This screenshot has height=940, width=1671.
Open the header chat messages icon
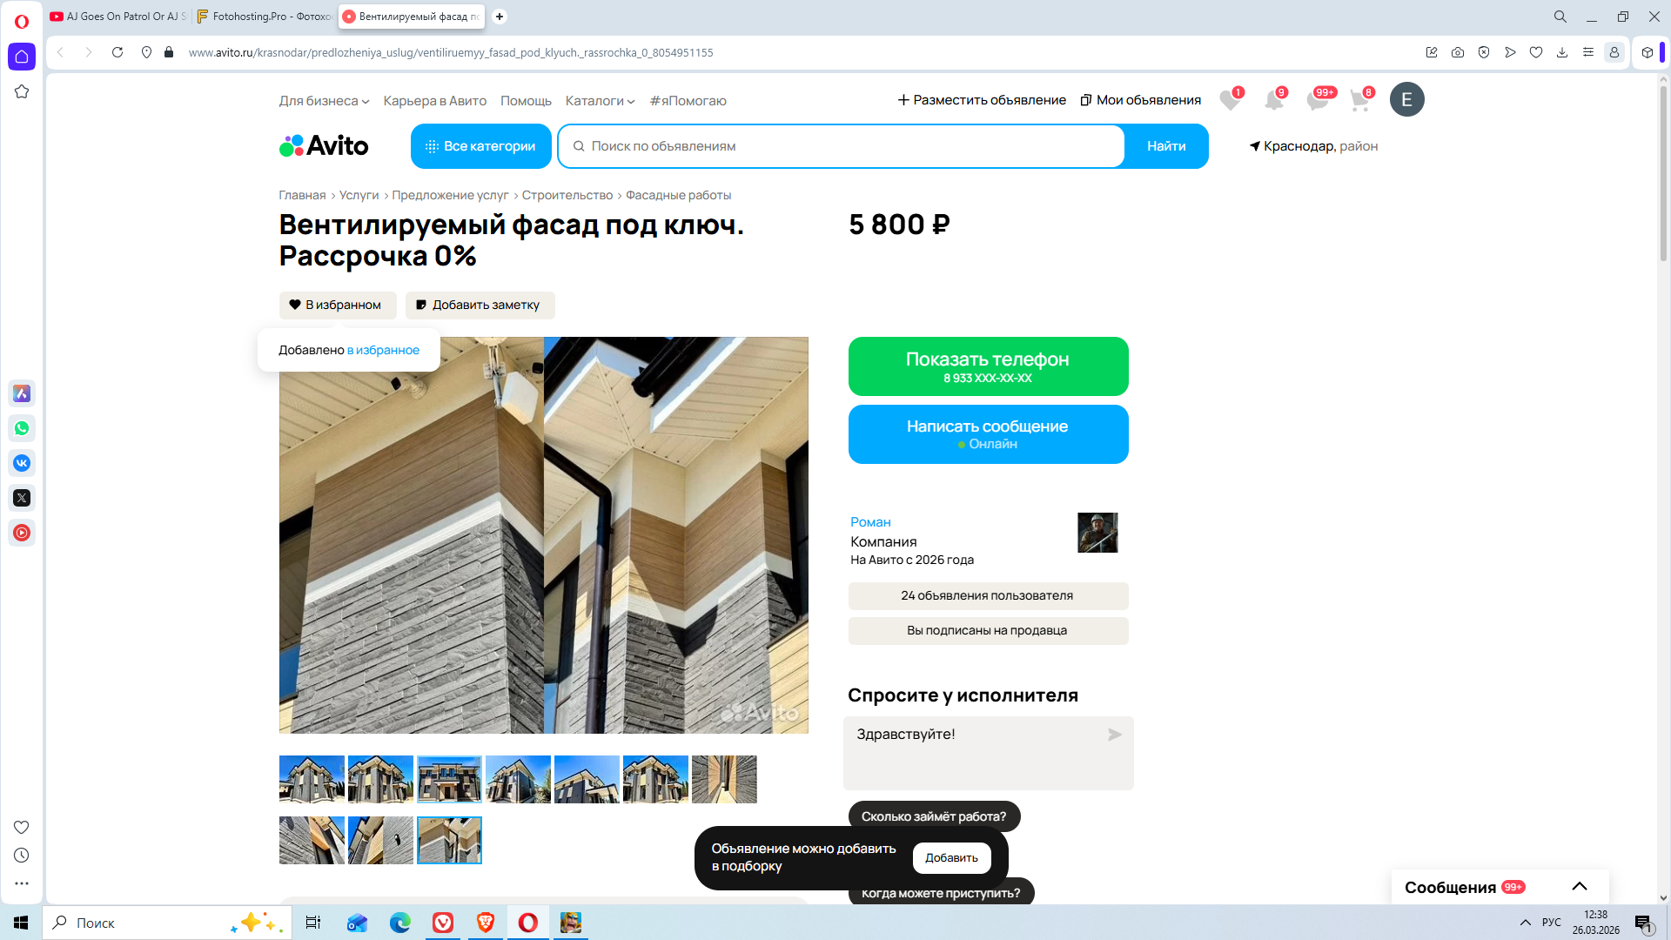coord(1317,100)
